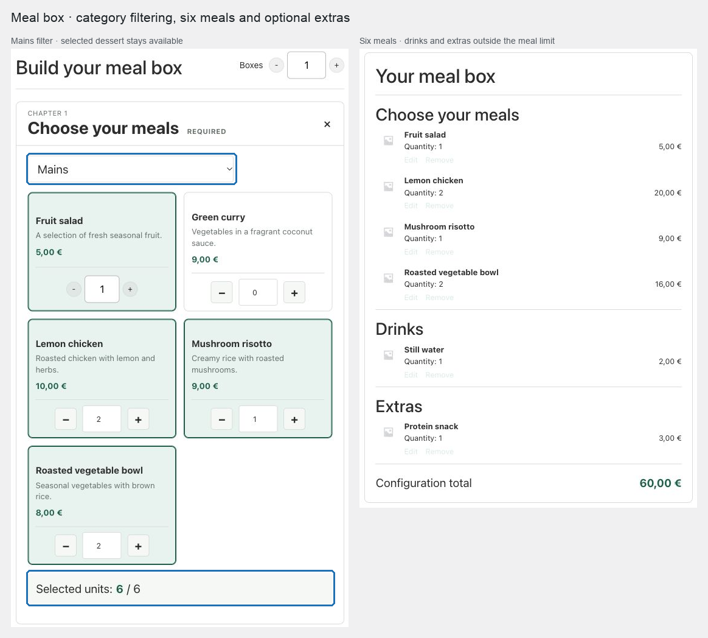Select the Lemon chicken quantity input
Image resolution: width=708 pixels, height=638 pixels.
(102, 419)
